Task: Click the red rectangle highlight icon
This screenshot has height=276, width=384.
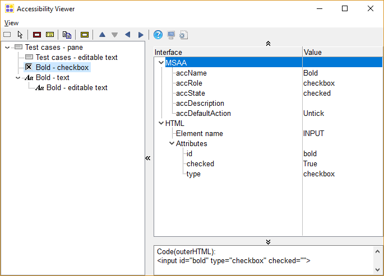Action: point(38,35)
